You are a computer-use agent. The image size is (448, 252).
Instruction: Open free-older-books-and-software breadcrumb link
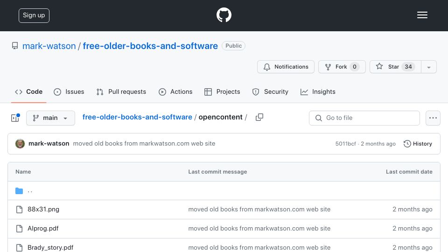coord(137,117)
